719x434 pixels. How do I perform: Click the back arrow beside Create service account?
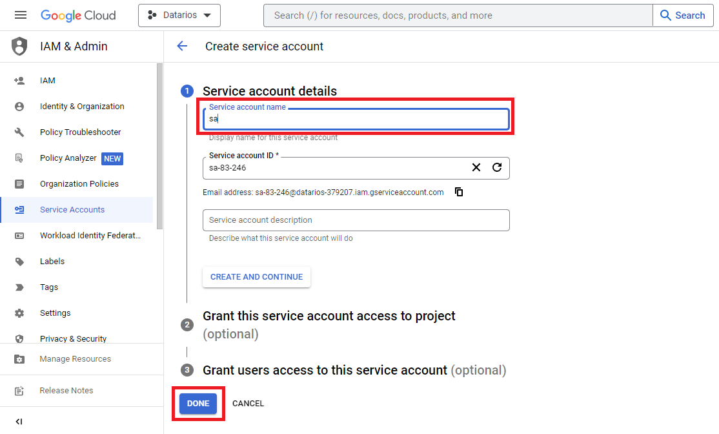[x=182, y=46]
